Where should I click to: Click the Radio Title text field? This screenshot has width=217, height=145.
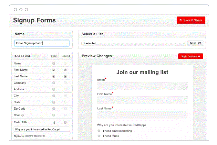(42, 129)
